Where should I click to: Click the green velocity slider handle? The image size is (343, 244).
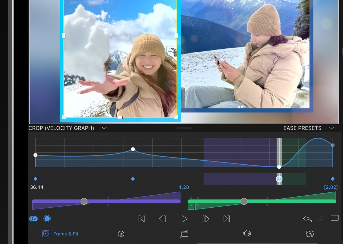point(244,202)
